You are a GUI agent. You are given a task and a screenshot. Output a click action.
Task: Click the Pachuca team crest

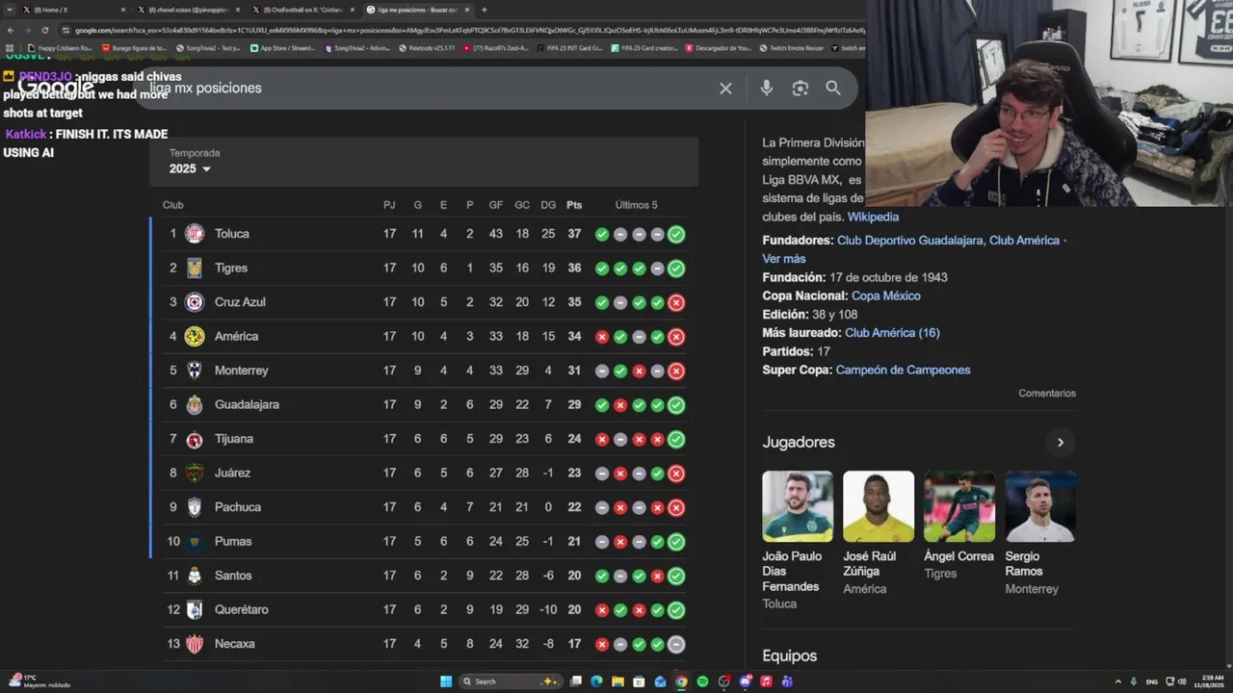point(195,507)
